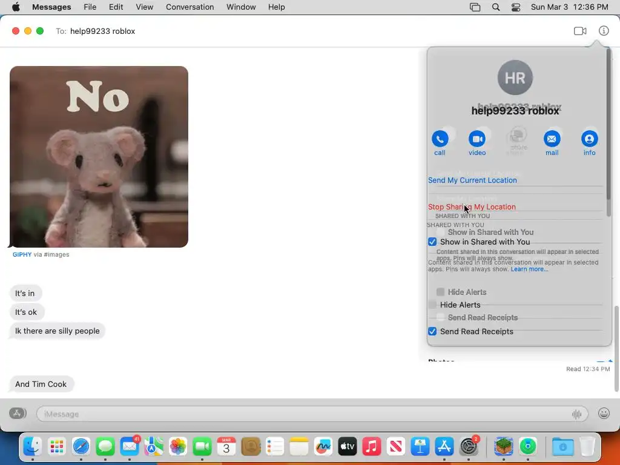Image resolution: width=620 pixels, height=465 pixels.
Task: Open the File menu
Action: pos(90,7)
